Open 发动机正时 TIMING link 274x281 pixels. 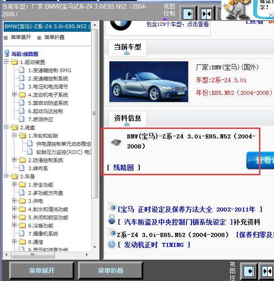[x=154, y=245]
